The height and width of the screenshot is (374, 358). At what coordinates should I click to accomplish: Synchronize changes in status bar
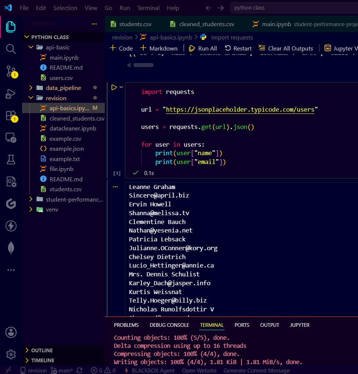click(79, 370)
